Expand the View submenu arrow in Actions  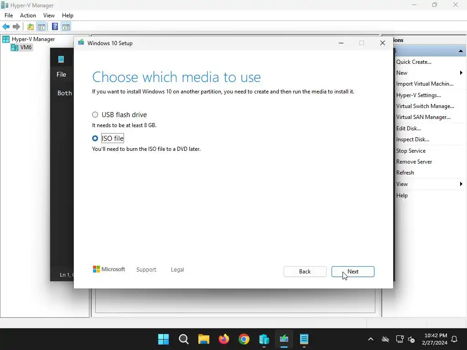461,184
